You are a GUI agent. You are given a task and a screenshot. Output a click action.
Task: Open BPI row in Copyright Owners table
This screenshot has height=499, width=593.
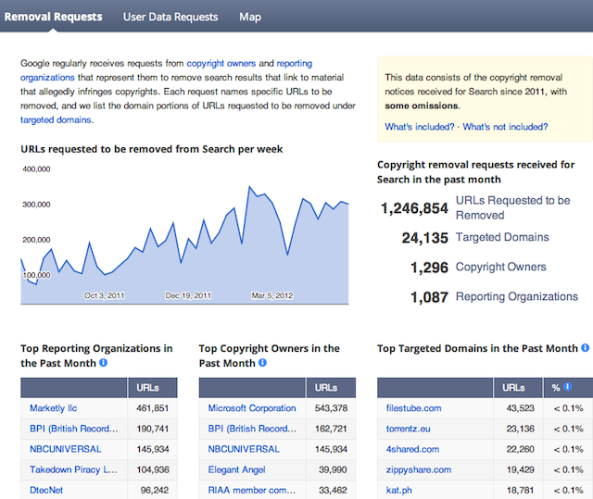coord(252,429)
